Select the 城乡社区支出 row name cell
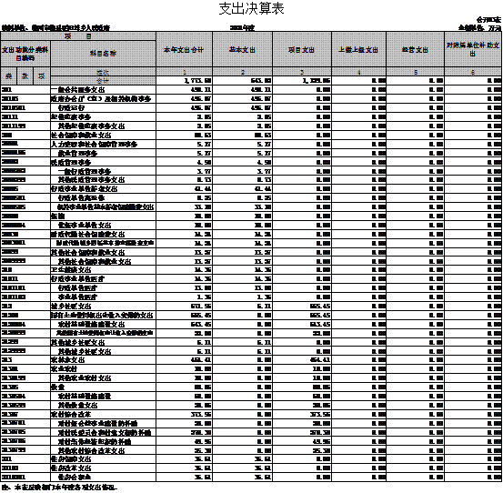The image size is (503, 493). pos(103,306)
